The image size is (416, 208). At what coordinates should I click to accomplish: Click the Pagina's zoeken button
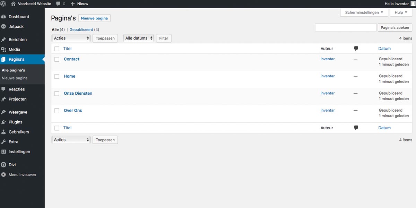395,28
